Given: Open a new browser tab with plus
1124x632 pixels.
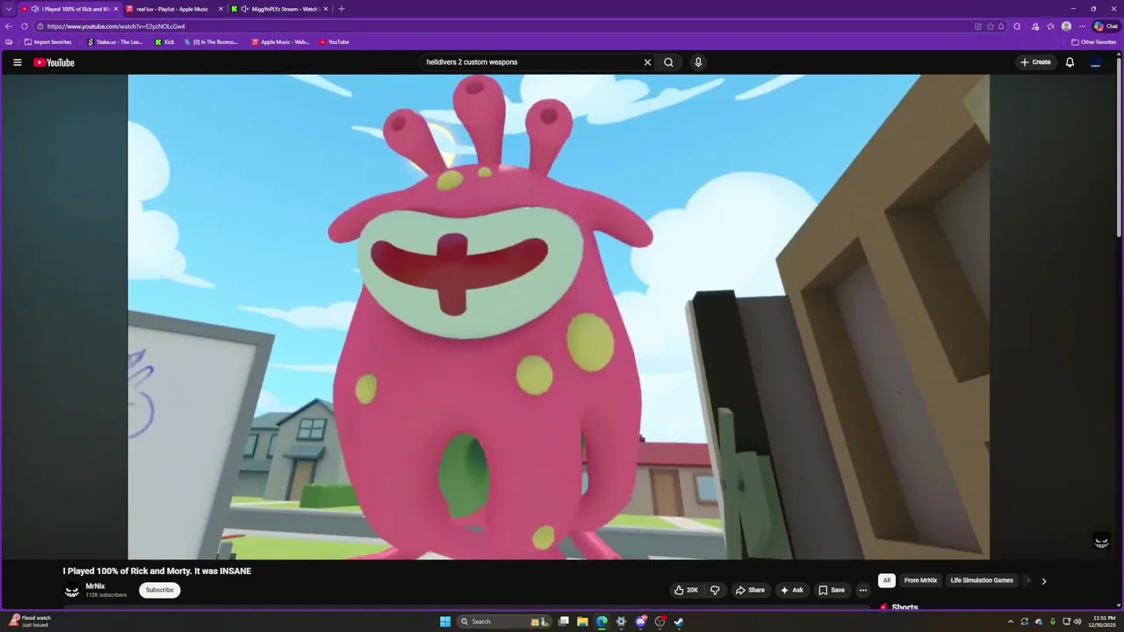Looking at the screenshot, I should coord(342,9).
